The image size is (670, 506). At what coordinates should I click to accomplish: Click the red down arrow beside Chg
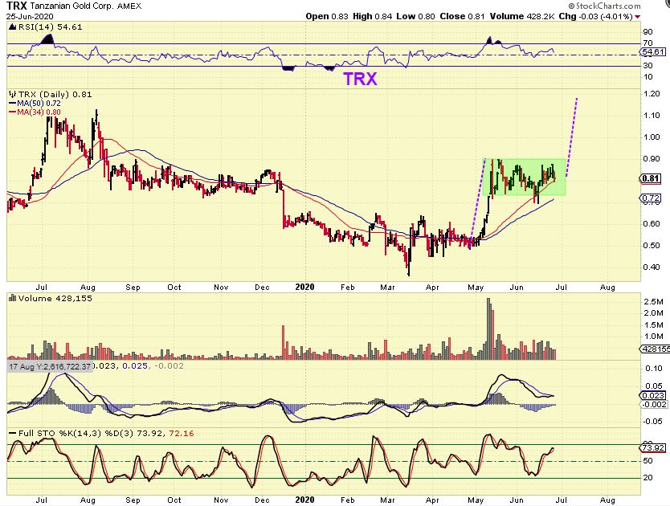[x=638, y=17]
